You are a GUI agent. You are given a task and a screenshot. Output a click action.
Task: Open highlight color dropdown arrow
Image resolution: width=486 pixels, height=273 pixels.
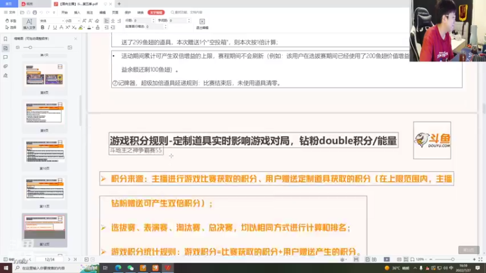coord(84,27)
